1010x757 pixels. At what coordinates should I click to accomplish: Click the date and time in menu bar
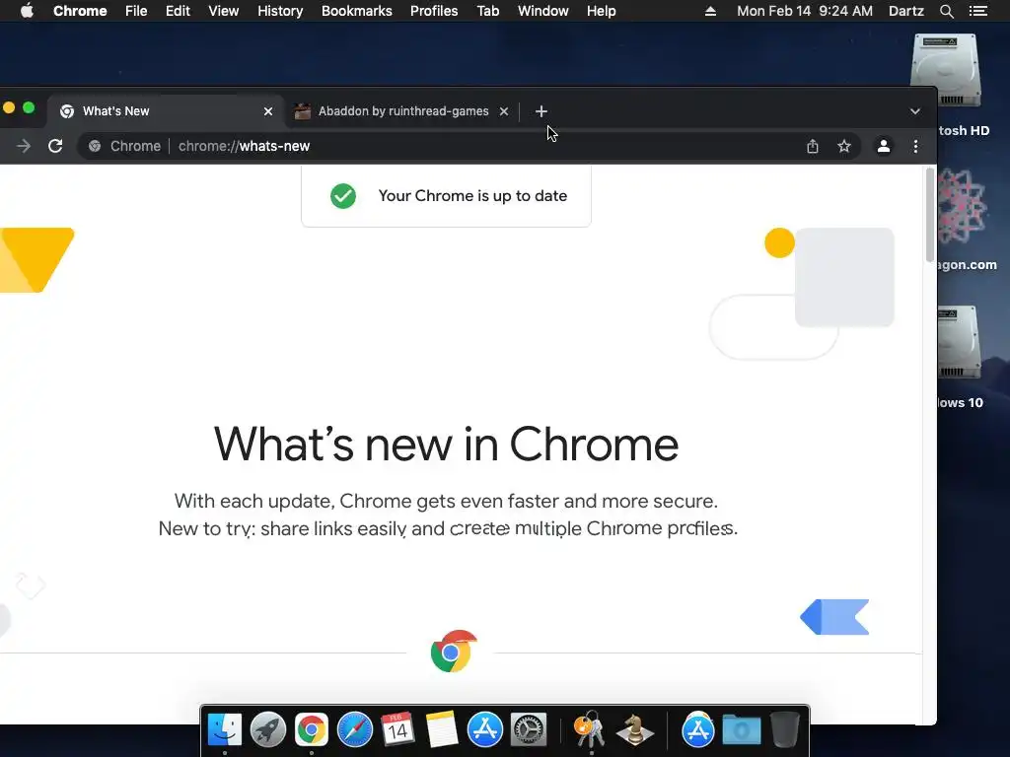(805, 11)
